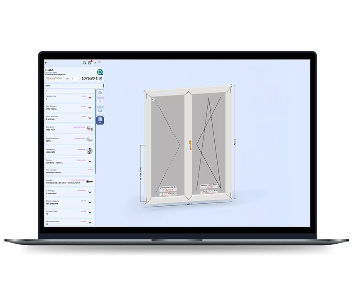Open the Verso Apertura dropdown

90,118
